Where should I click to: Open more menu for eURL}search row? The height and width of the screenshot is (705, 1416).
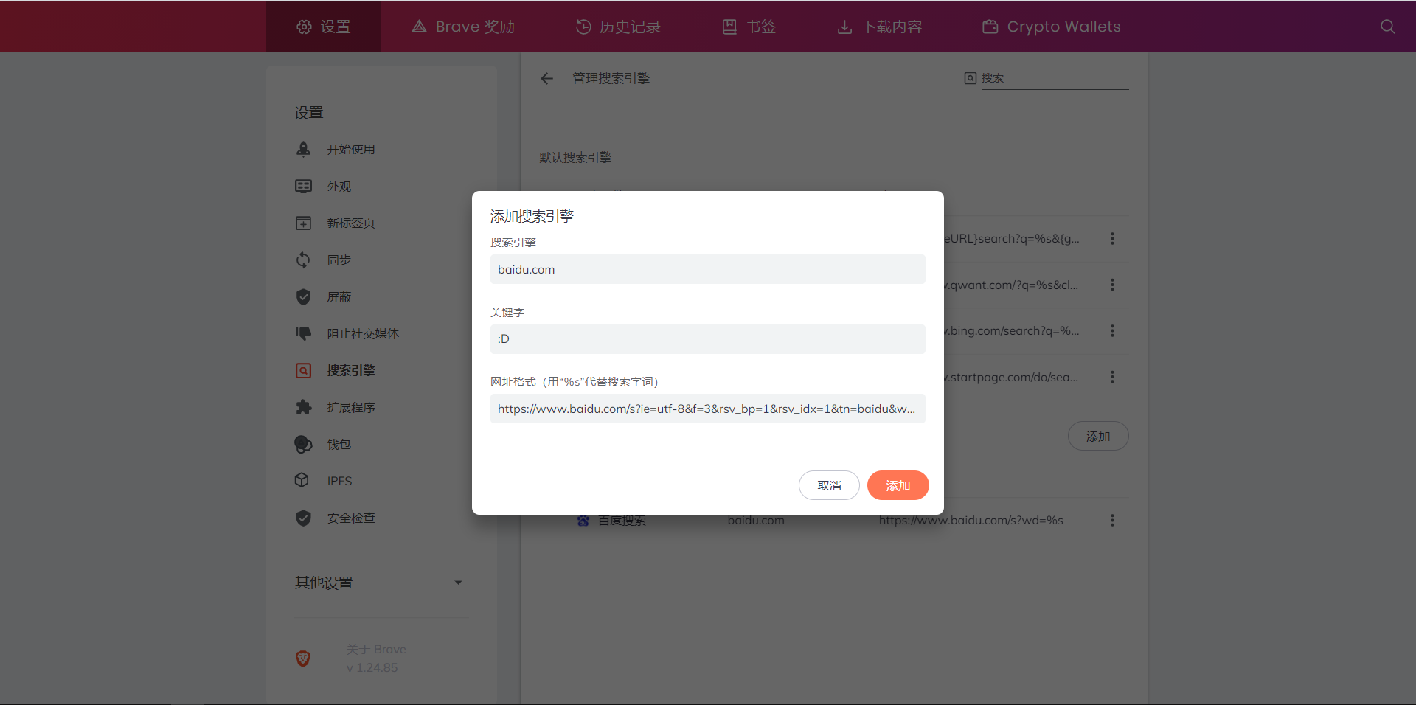point(1112,238)
